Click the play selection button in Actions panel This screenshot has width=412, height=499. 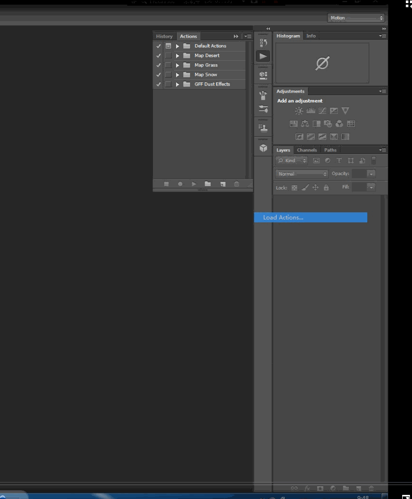(194, 184)
